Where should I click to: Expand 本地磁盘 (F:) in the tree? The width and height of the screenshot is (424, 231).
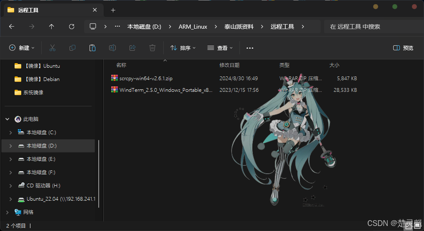[10, 172]
